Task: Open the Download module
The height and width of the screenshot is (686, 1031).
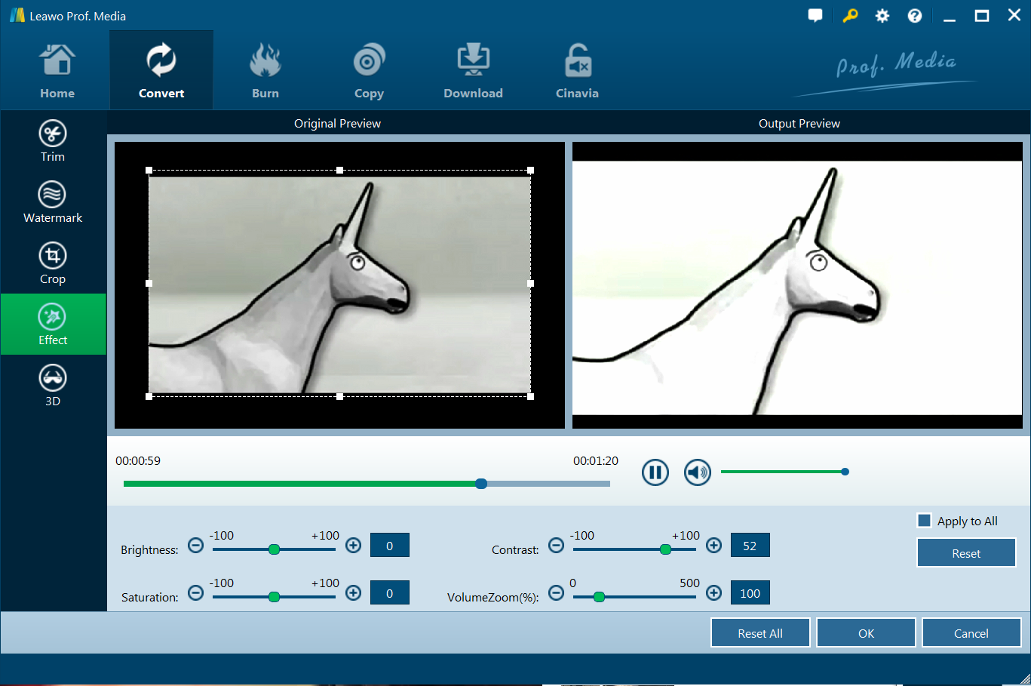Action: point(473,72)
